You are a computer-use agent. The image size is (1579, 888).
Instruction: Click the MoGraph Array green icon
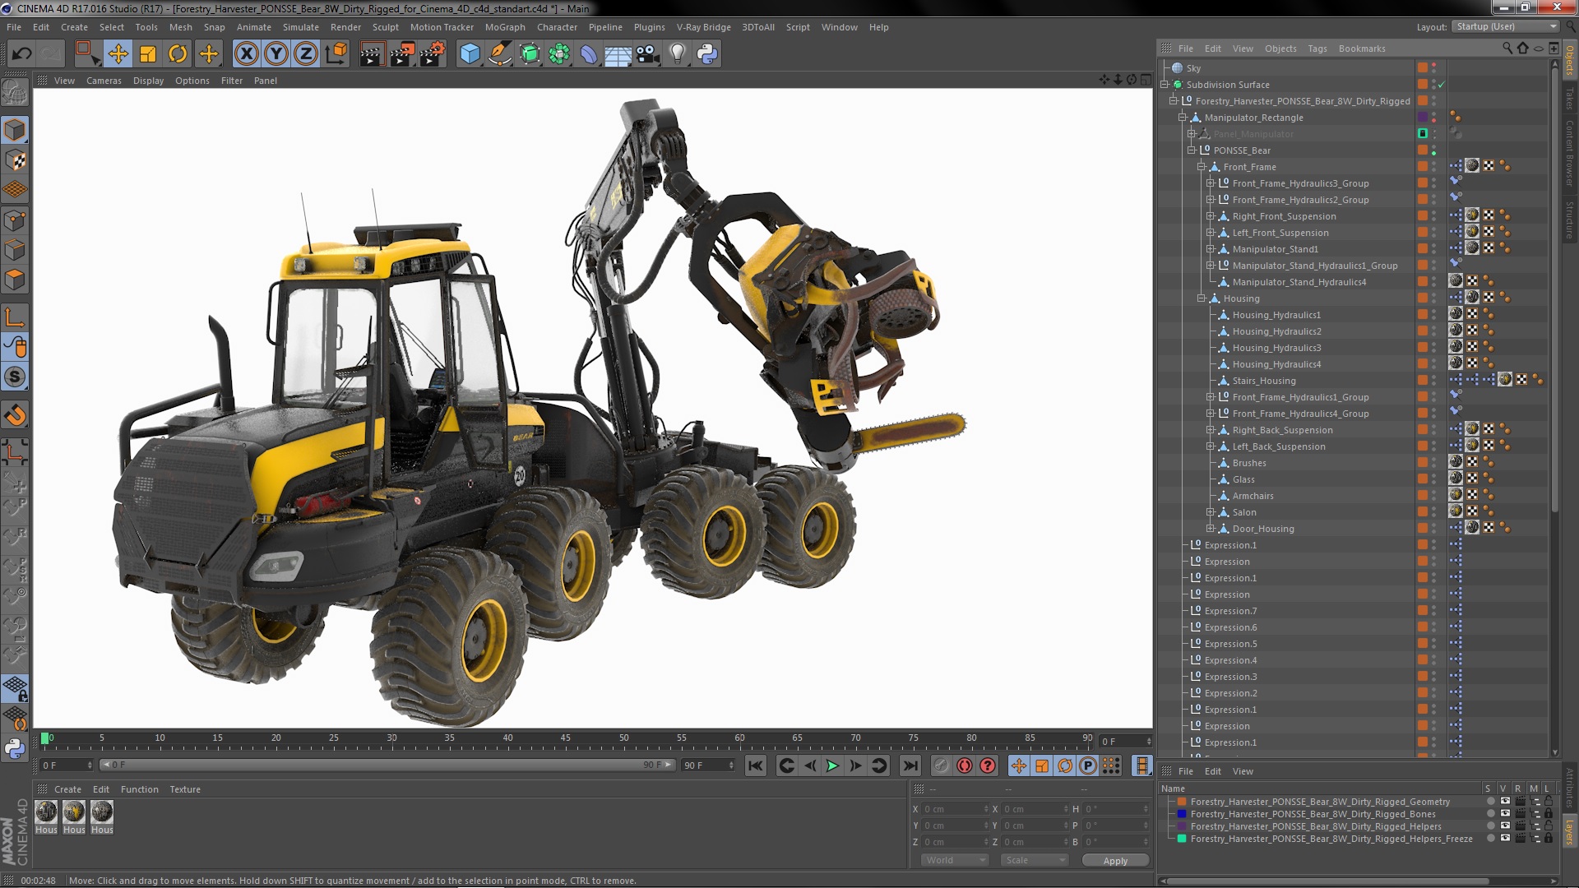pos(559,54)
